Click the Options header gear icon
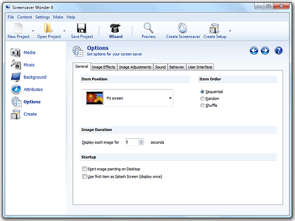Image resolution: width=295 pixels, height=221 pixels. click(x=78, y=51)
